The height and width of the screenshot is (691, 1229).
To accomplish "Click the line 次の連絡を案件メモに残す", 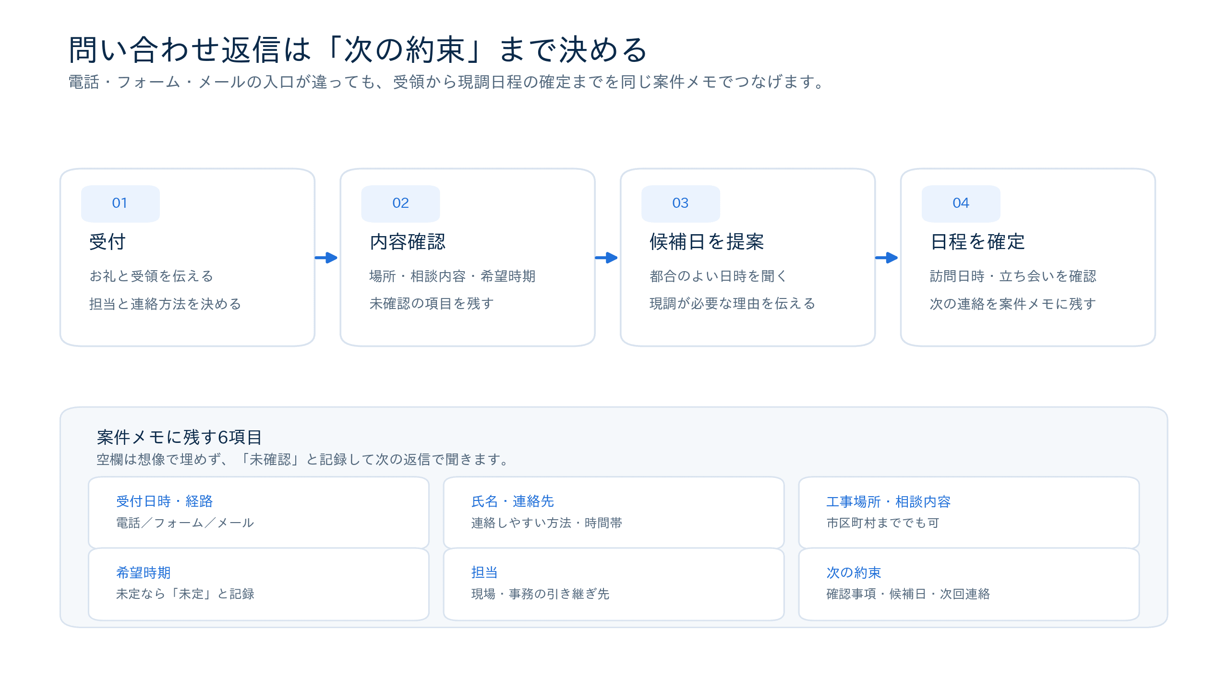I will [x=1013, y=304].
